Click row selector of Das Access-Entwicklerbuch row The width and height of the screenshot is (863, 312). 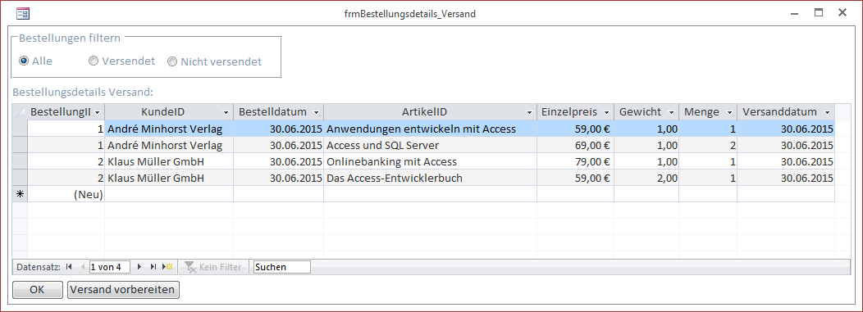(20, 179)
